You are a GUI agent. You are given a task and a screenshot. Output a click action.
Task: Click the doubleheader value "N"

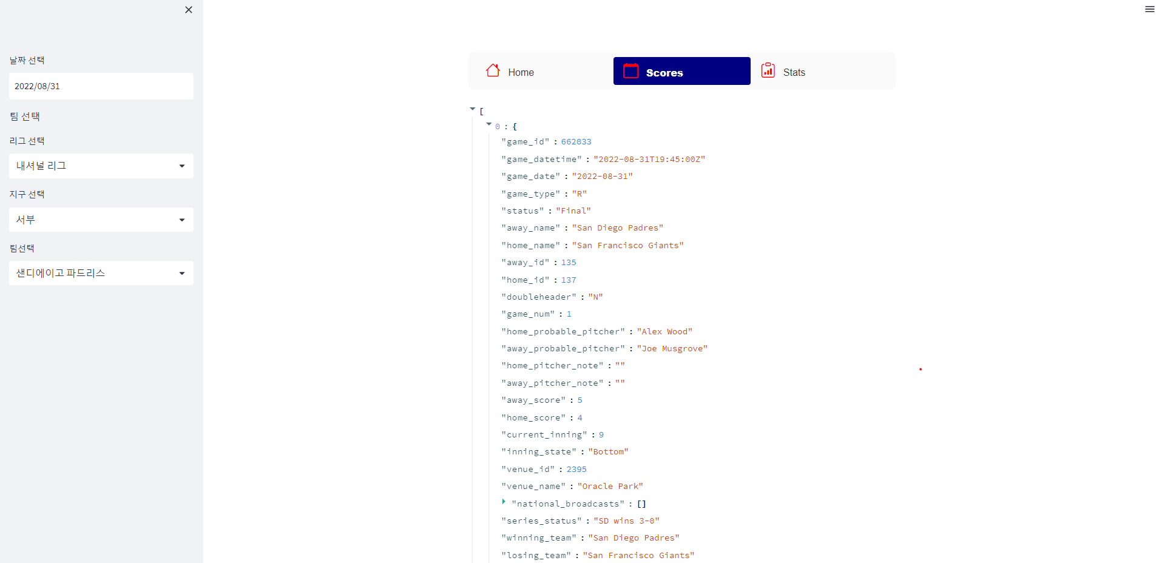pos(595,297)
